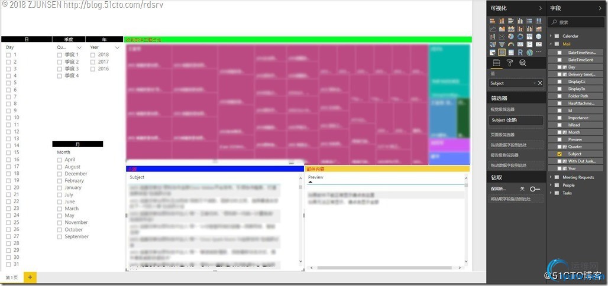
Task: Sort by Subject column header
Action: (137, 177)
